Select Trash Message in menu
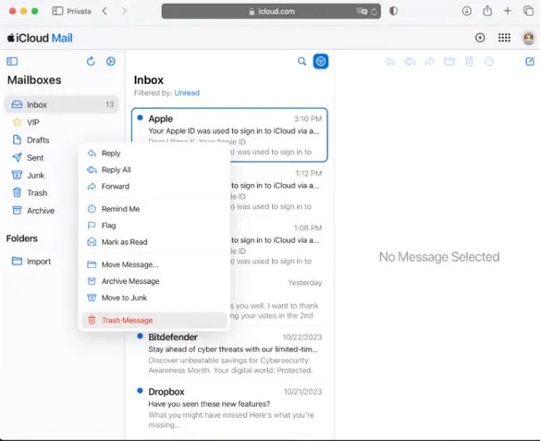Screen dimensions: 541x441 154,320
